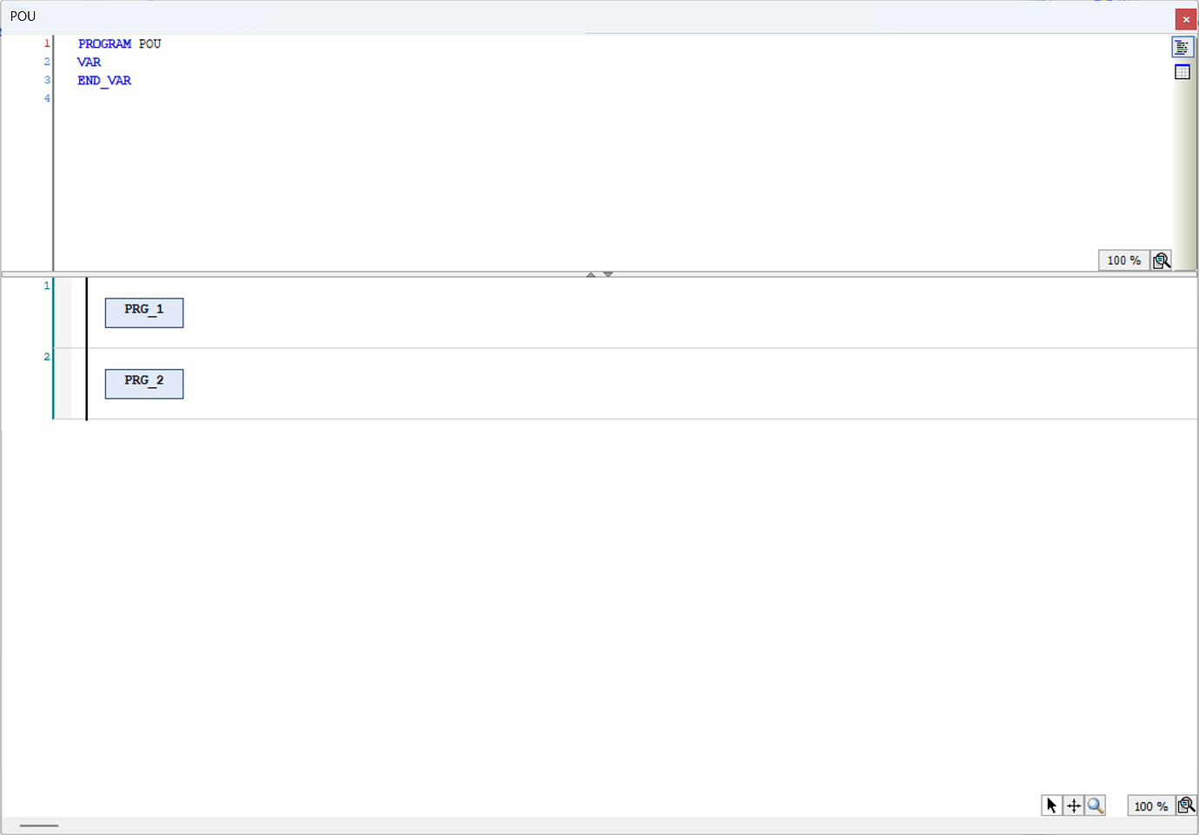1199x835 pixels.
Task: Click line number 2 beside VAR
Action: [46, 62]
